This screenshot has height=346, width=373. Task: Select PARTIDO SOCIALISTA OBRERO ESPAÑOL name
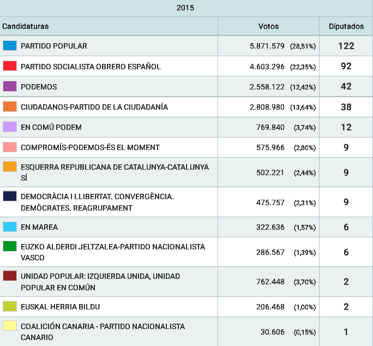91,67
